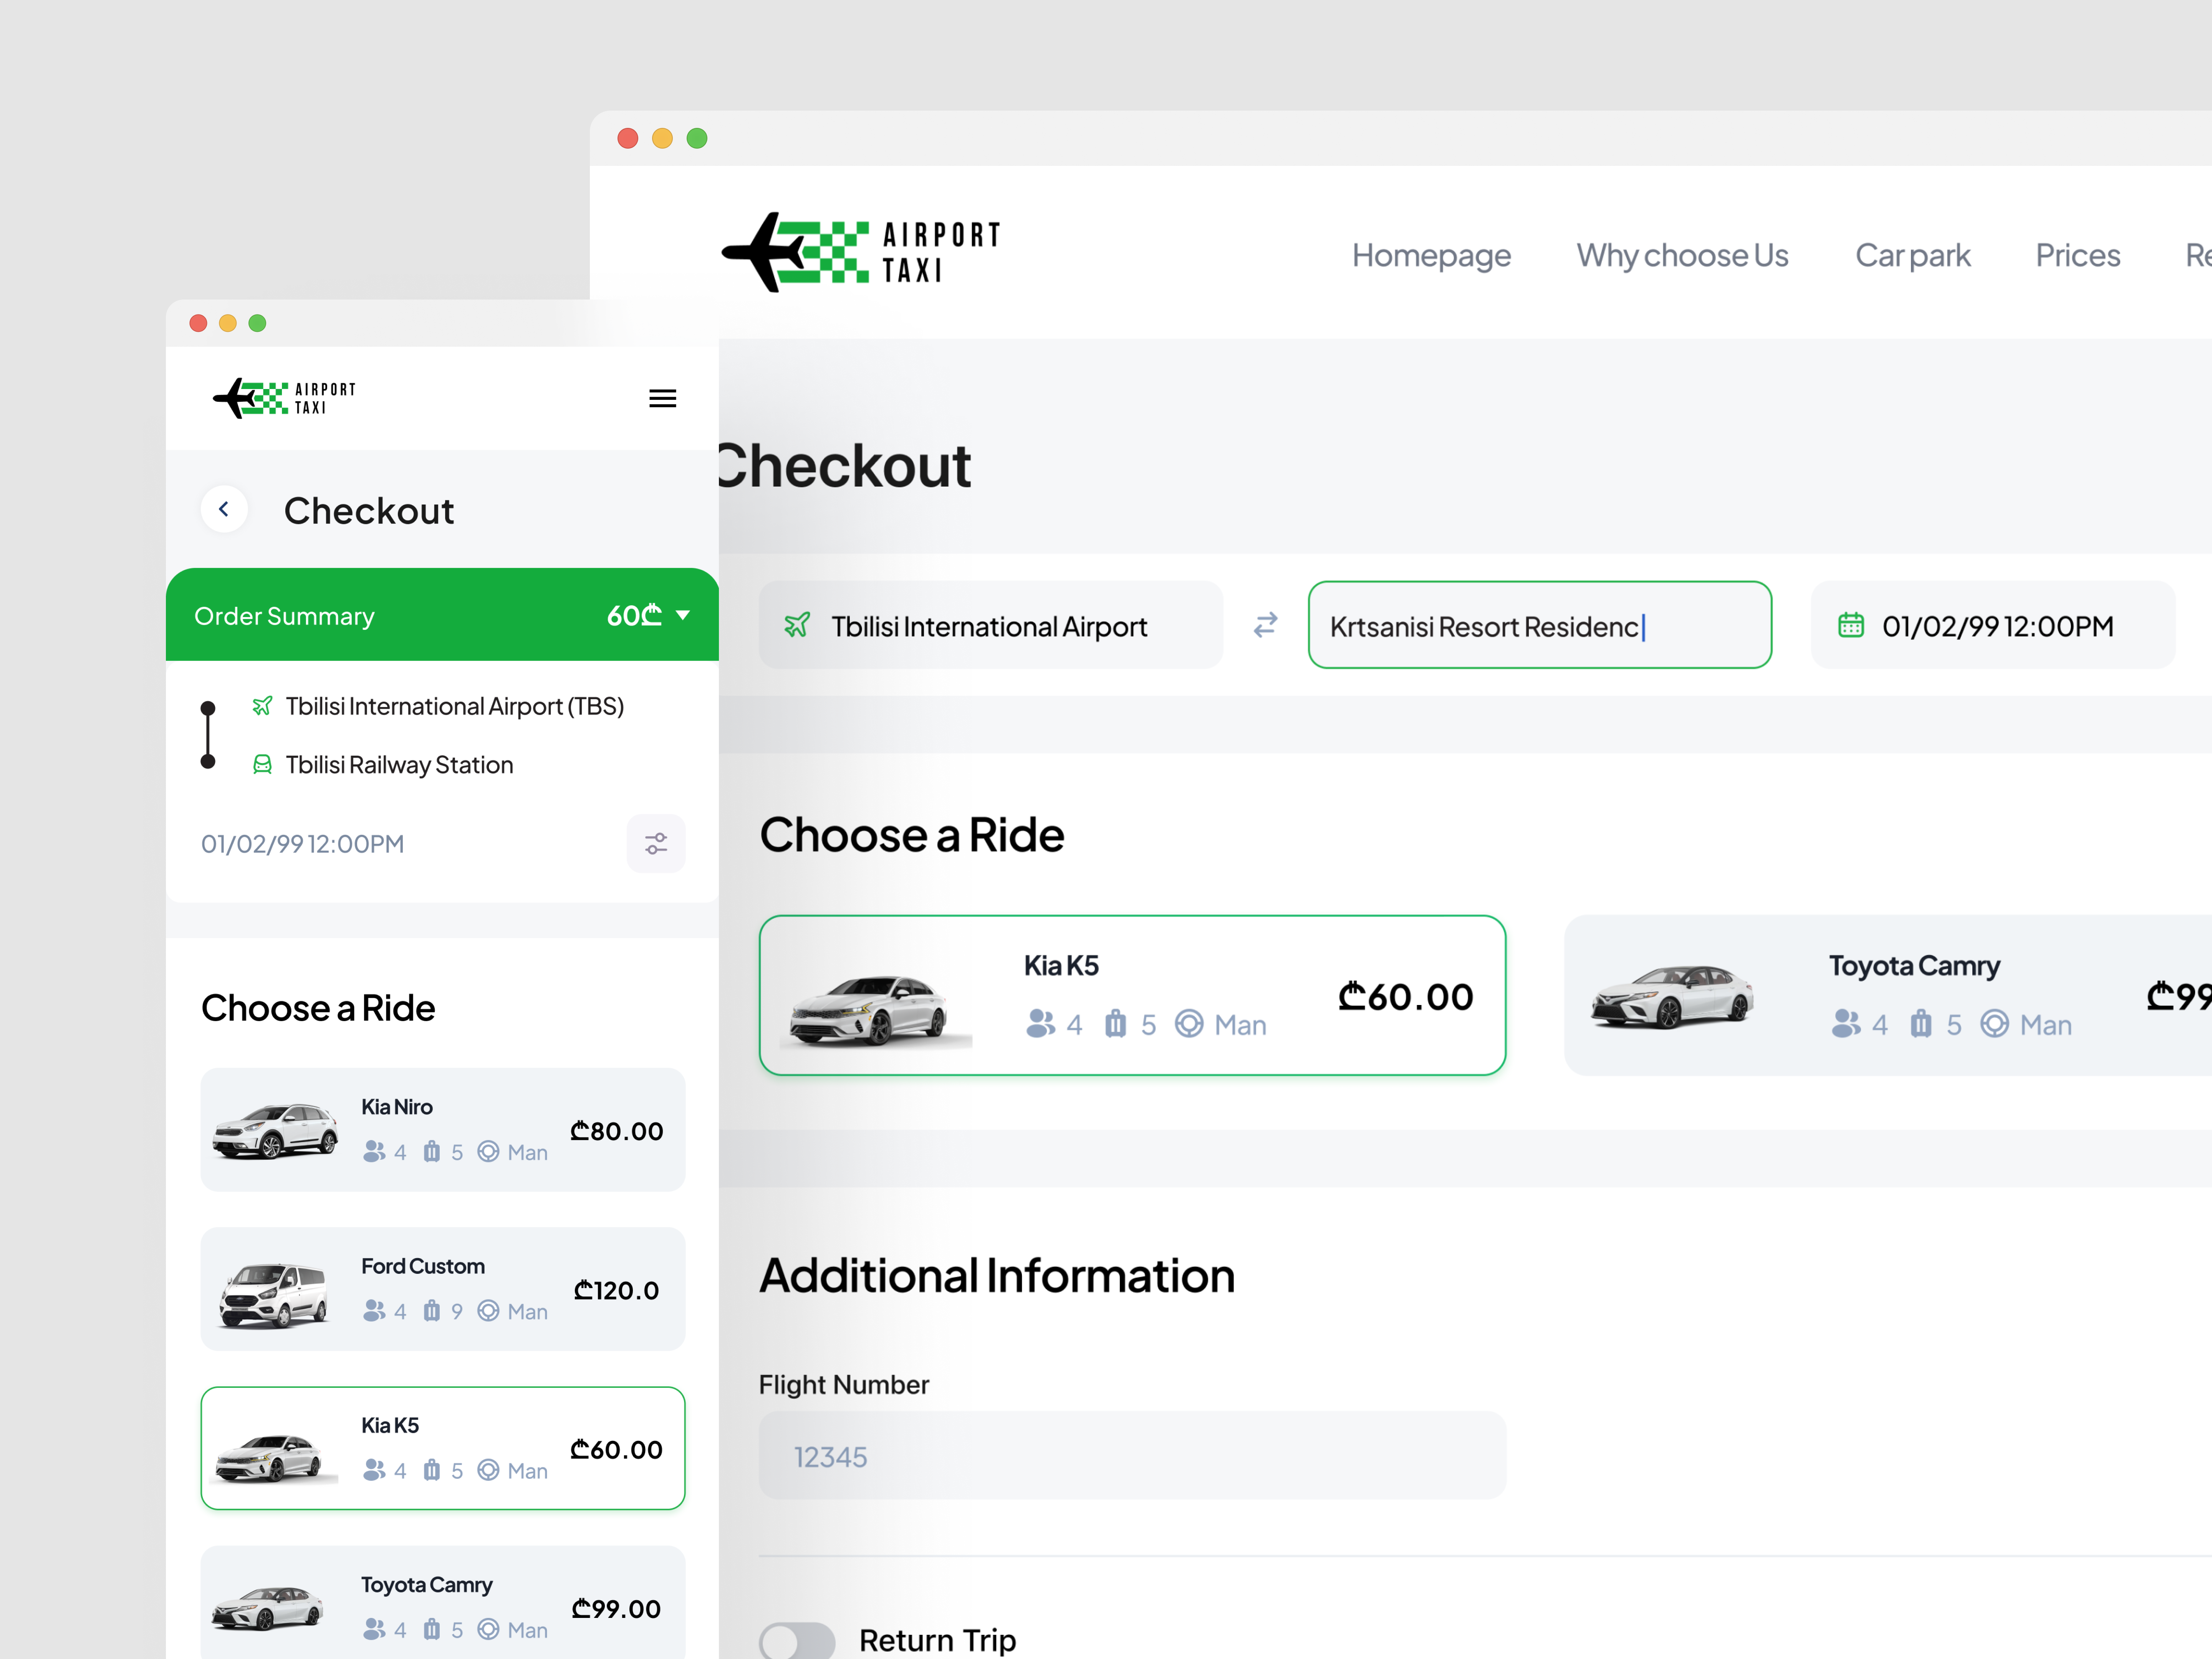
Task: Click plane icon in Tbilisi International Airport field
Action: pyautogui.click(x=797, y=625)
